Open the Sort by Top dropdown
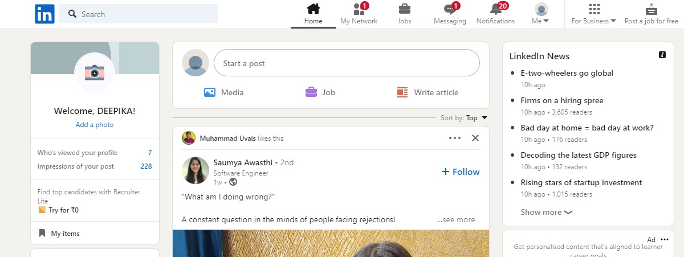This screenshot has width=684, height=257. pos(464,118)
